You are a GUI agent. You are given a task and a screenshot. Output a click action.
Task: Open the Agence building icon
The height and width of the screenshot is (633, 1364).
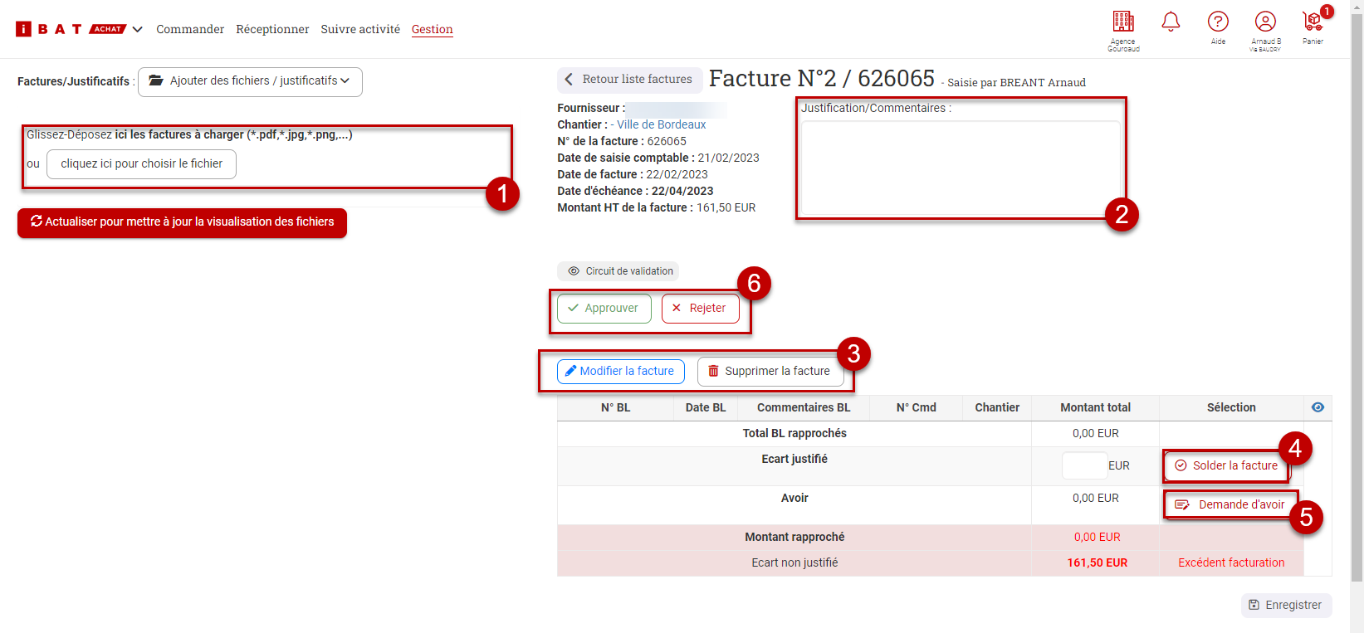tap(1122, 22)
